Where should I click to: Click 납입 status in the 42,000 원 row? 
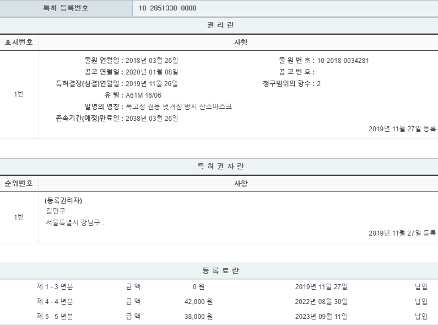coord(421,301)
